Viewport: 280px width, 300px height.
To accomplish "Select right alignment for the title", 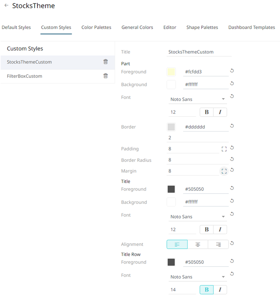I will pos(218,244).
